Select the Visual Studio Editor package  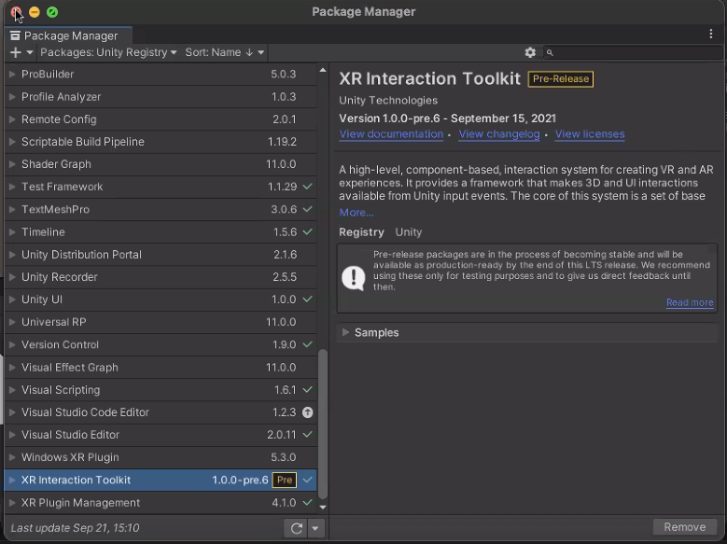[x=161, y=435]
